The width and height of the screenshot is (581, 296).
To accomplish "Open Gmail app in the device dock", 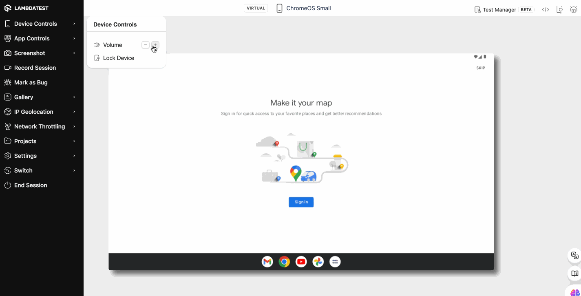I will click(267, 262).
